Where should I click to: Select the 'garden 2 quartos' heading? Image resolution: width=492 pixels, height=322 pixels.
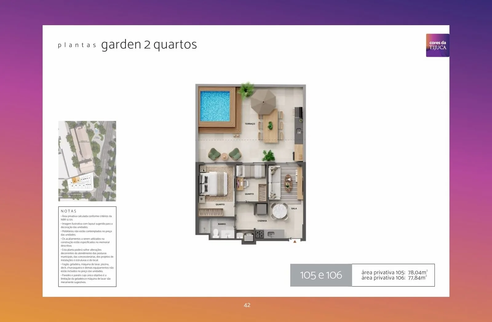click(x=149, y=45)
